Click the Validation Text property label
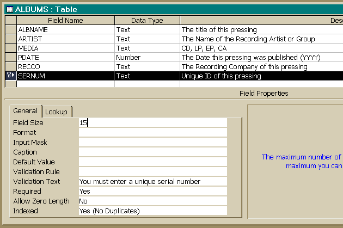 click(36, 181)
